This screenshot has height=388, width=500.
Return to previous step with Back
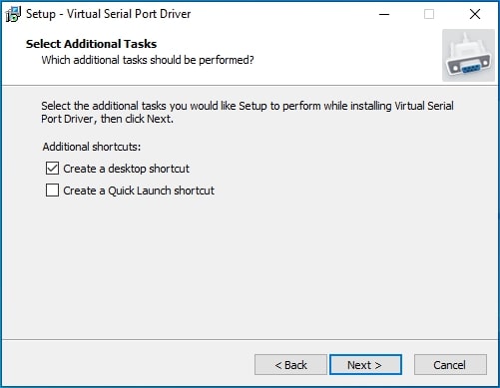pos(290,365)
